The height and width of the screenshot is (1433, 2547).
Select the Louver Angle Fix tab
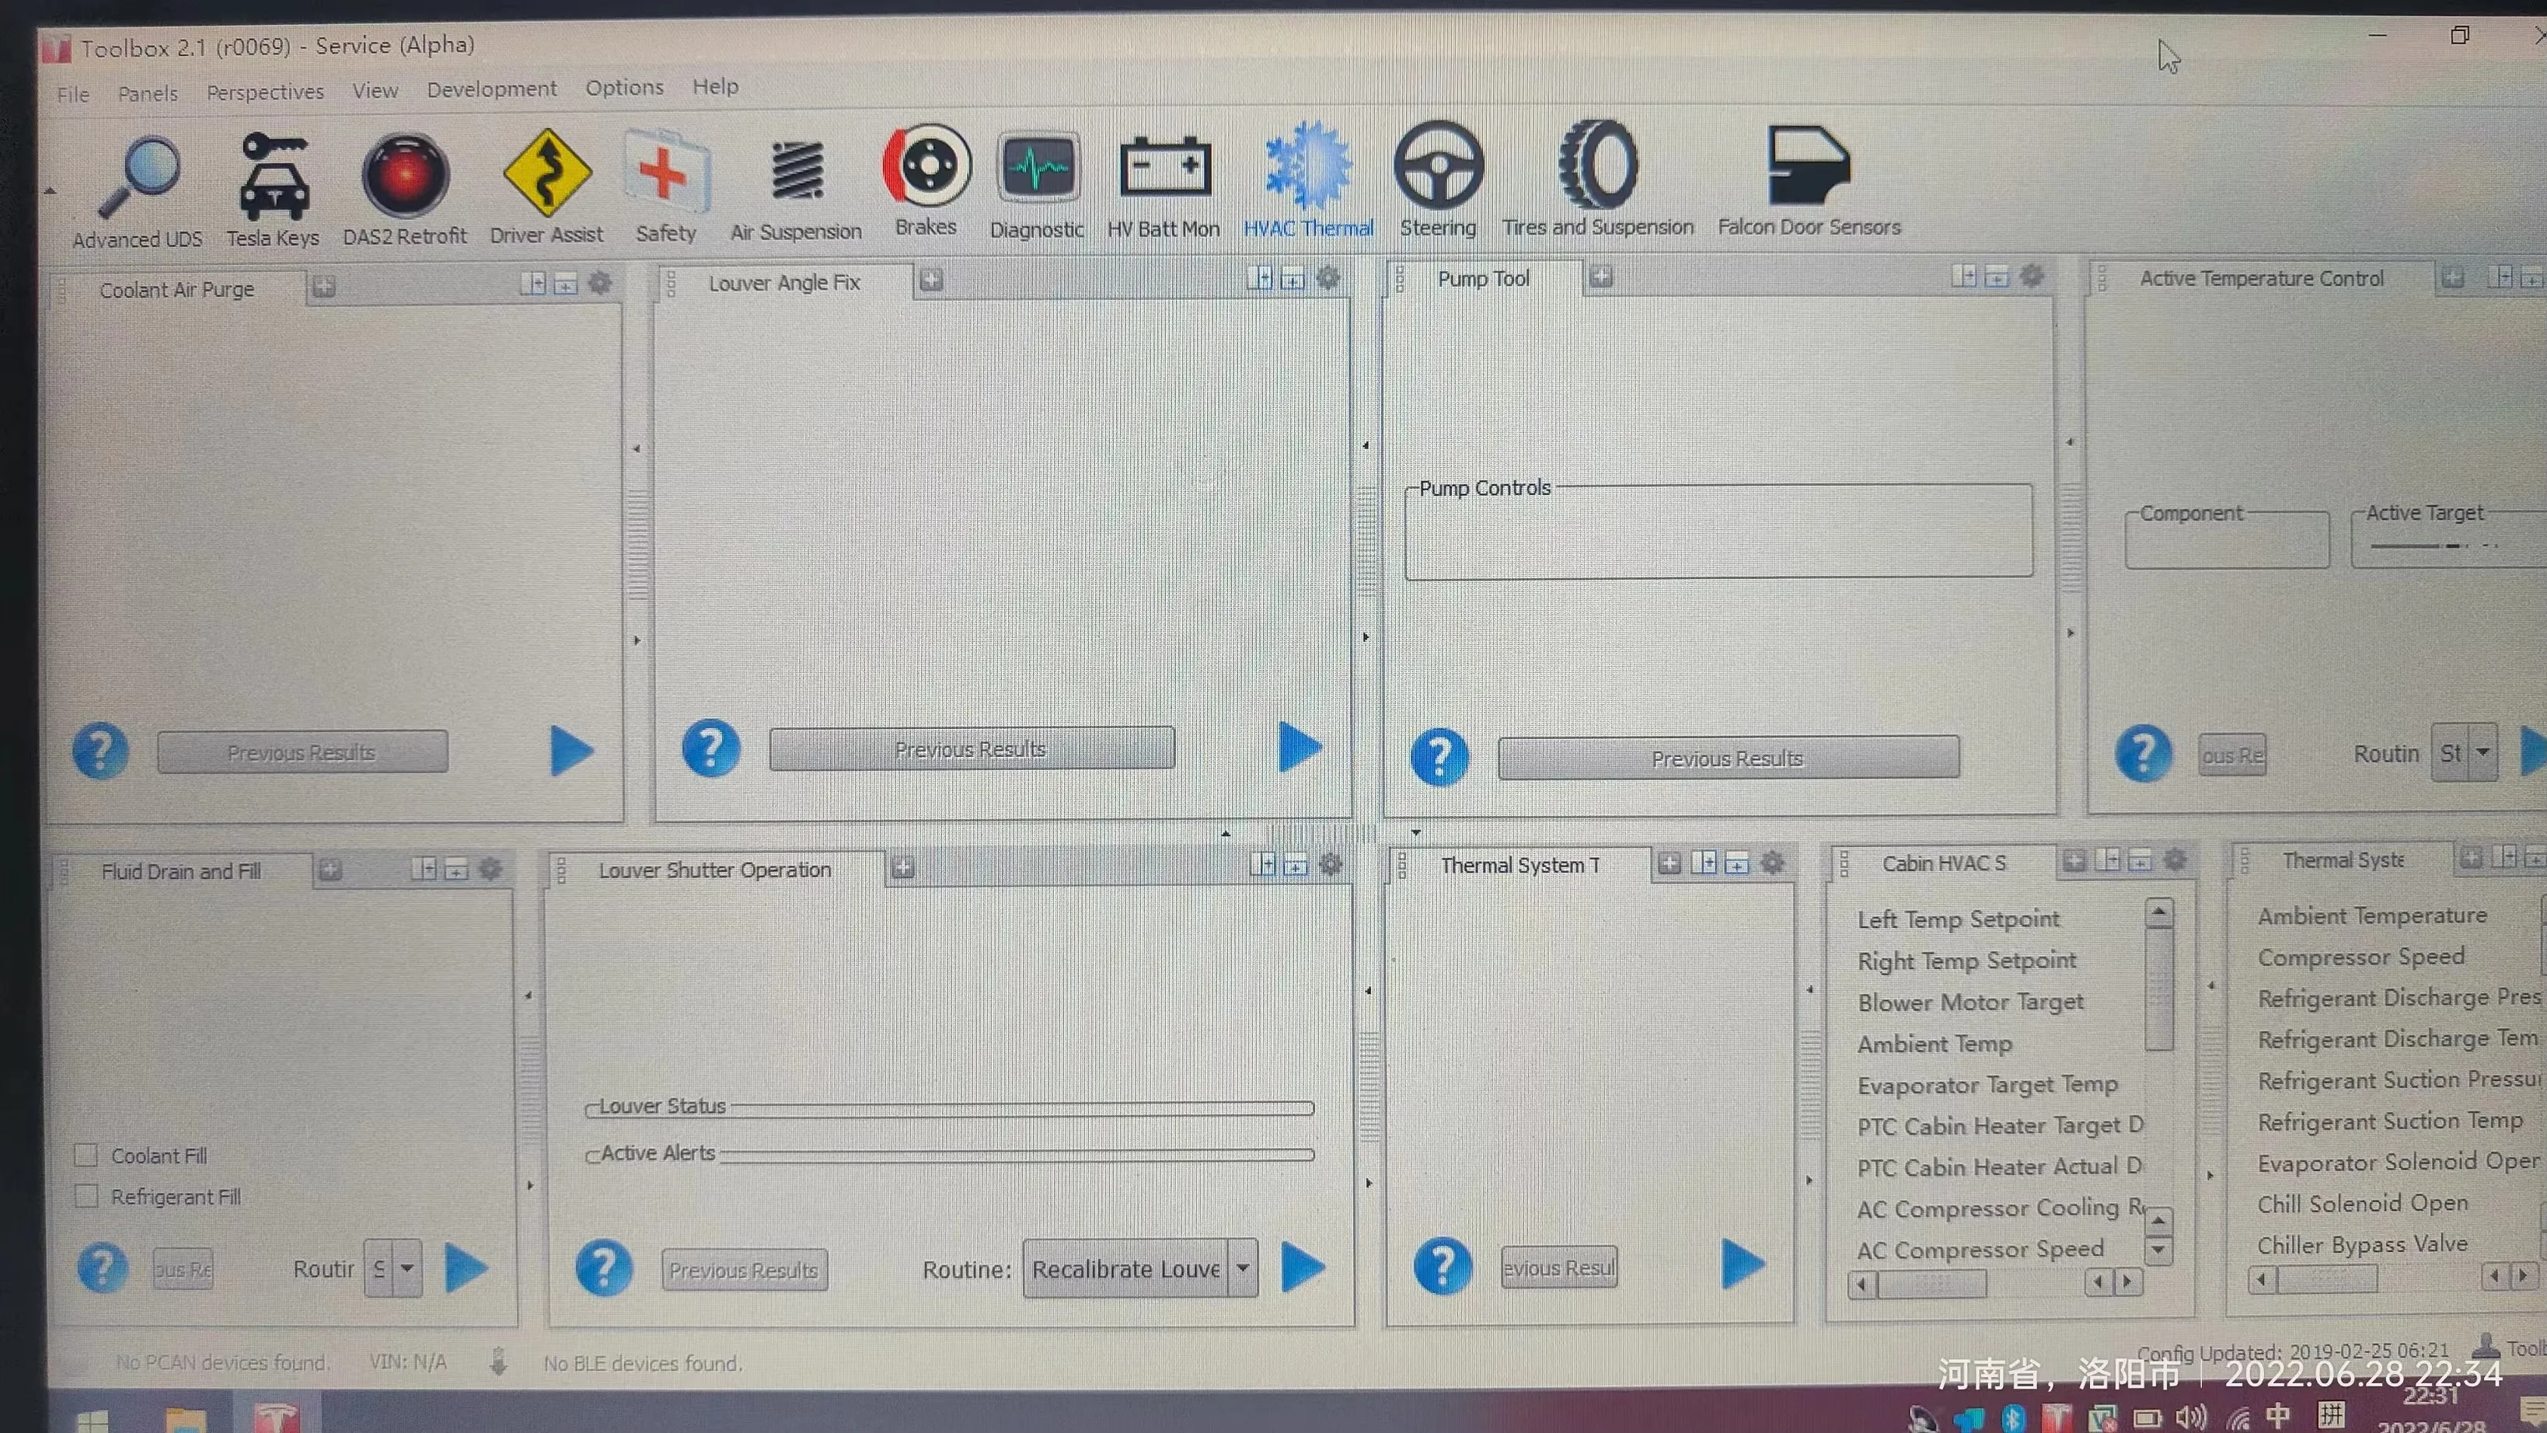784,283
